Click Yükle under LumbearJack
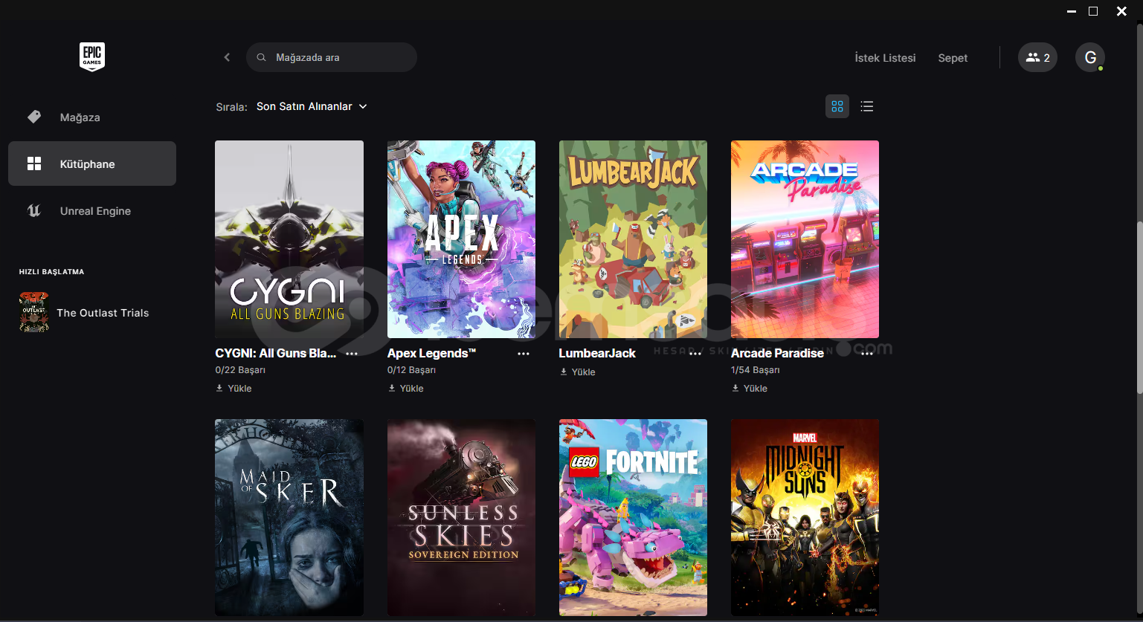 [583, 372]
